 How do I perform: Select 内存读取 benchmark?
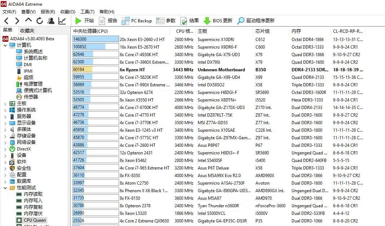(30, 194)
